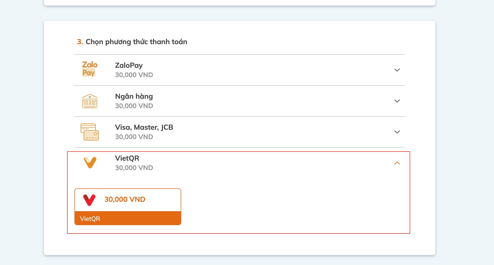The width and height of the screenshot is (494, 265).
Task: Select the Ngân hàng payment method title
Action: (134, 96)
